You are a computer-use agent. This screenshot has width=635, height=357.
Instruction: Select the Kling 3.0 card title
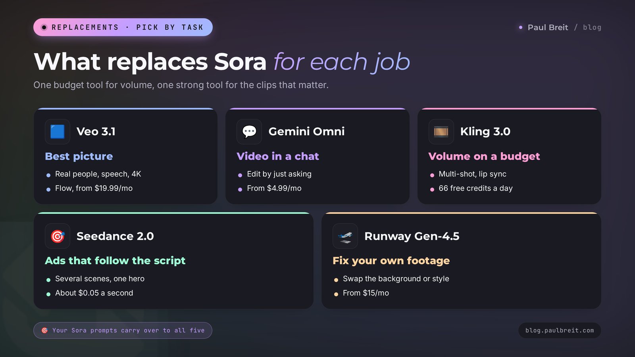coord(485,132)
